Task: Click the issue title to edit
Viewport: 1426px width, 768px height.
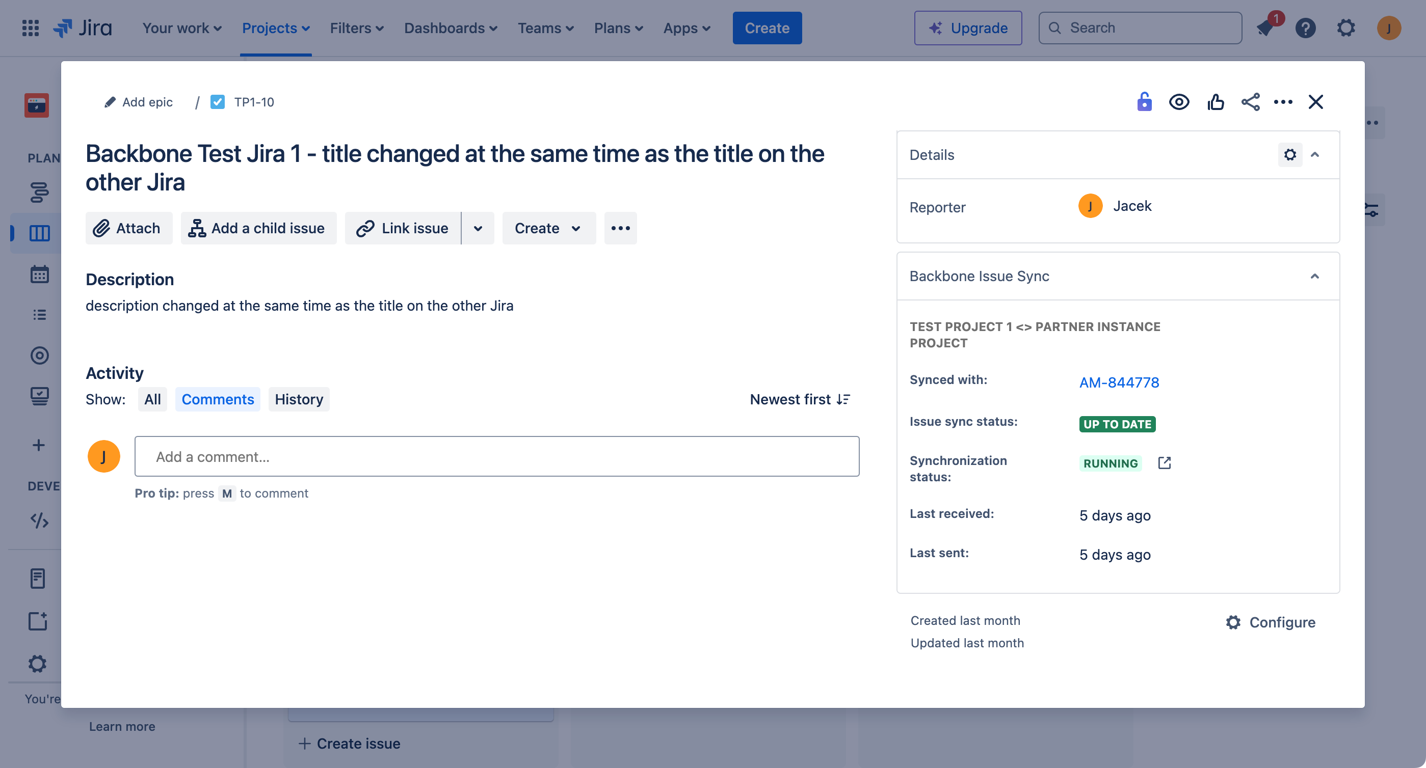Action: point(455,168)
